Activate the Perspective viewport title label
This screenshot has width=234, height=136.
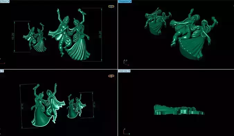click(124, 1)
